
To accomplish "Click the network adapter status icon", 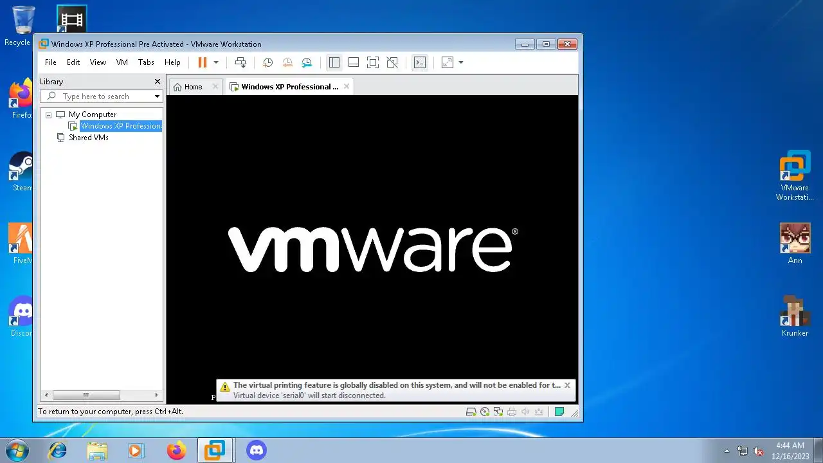I will coord(498,412).
